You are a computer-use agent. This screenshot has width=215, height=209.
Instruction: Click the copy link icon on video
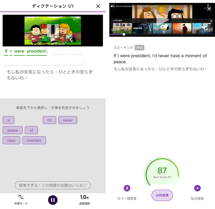click(x=208, y=5)
